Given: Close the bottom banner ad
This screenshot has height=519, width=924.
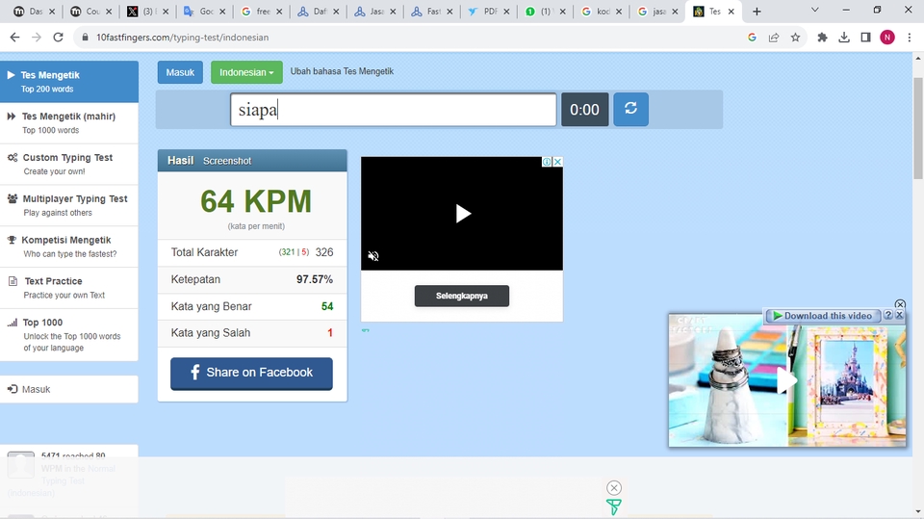Looking at the screenshot, I should click(614, 488).
